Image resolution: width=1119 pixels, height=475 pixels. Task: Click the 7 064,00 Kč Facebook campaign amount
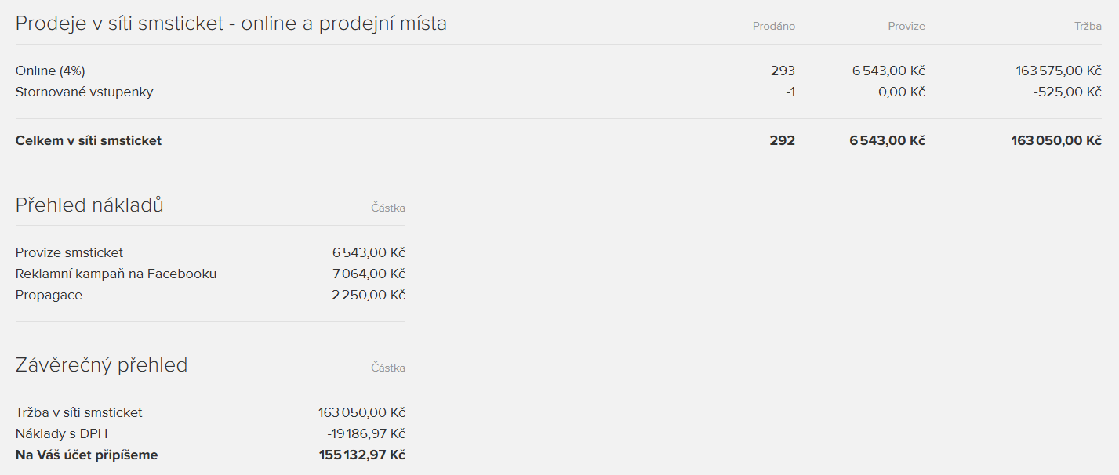pos(369,274)
